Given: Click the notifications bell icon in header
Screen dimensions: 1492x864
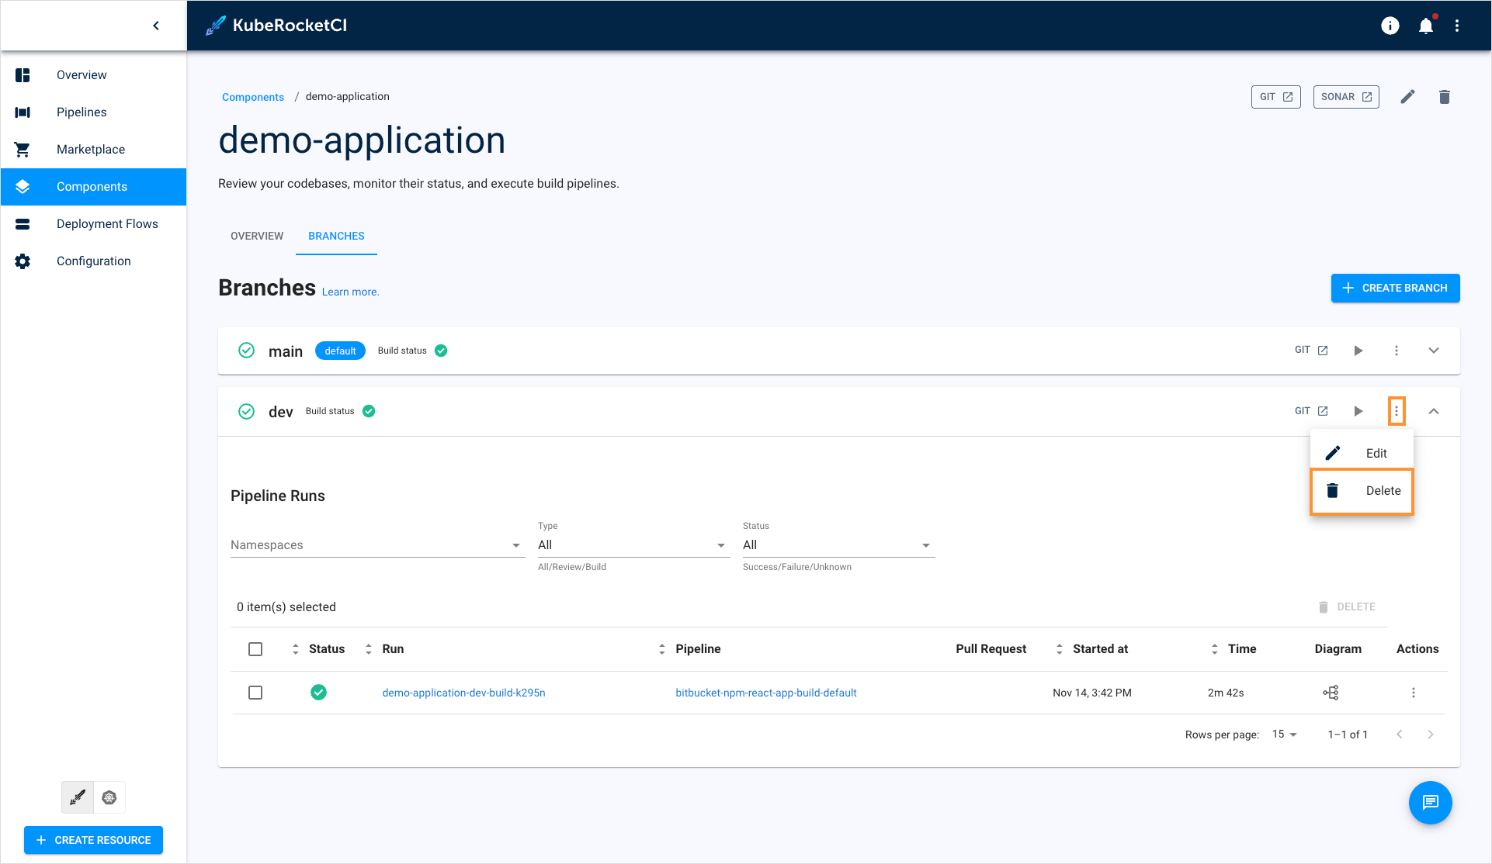Looking at the screenshot, I should (x=1426, y=26).
